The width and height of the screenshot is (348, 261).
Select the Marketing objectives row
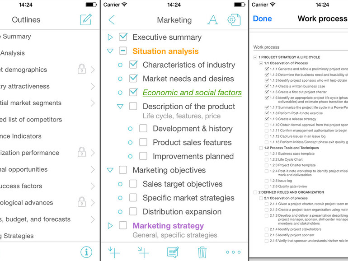[169, 170]
